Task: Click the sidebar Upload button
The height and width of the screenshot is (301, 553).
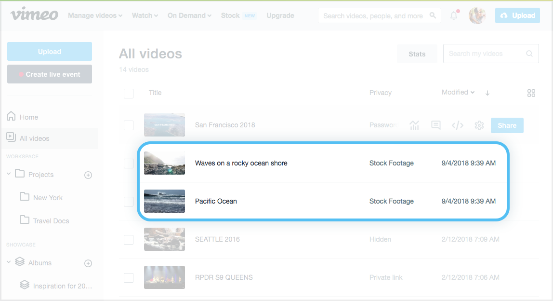Action: (x=49, y=52)
